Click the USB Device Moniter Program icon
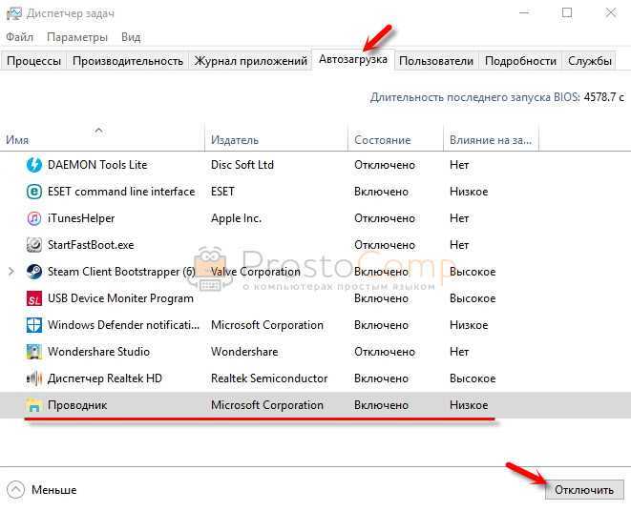Viewport: 631px width, 511px height. (33, 298)
